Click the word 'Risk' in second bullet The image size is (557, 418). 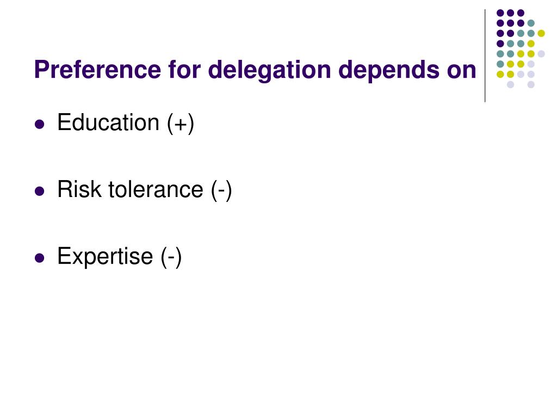tap(79, 189)
